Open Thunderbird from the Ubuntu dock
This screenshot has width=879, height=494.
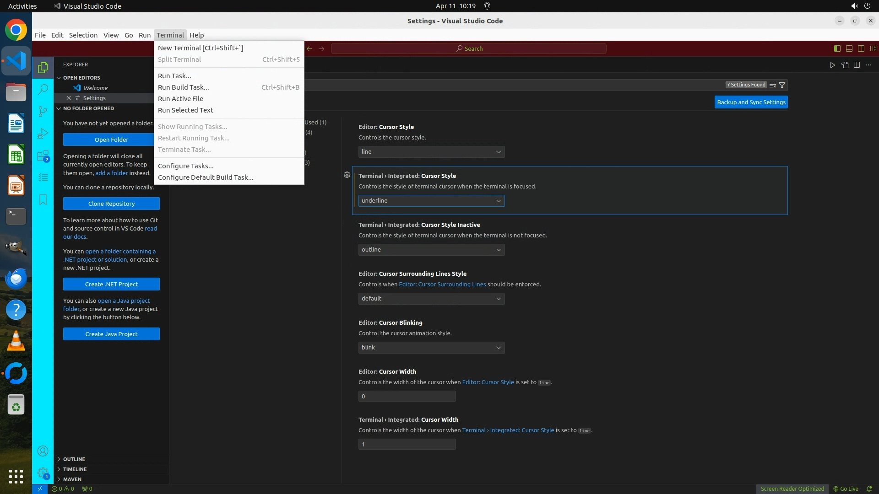pos(16,279)
